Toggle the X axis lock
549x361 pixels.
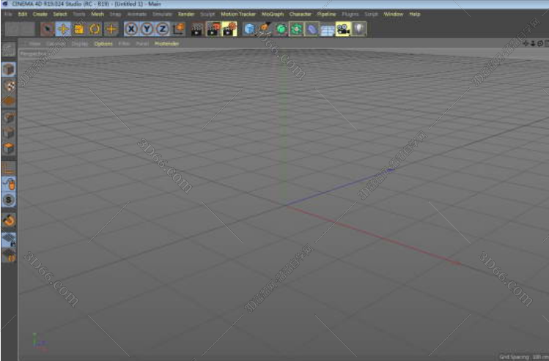[x=131, y=29]
